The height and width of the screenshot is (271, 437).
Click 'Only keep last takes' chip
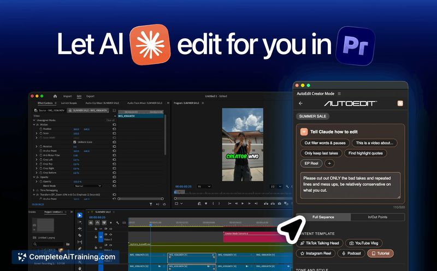[321, 153]
